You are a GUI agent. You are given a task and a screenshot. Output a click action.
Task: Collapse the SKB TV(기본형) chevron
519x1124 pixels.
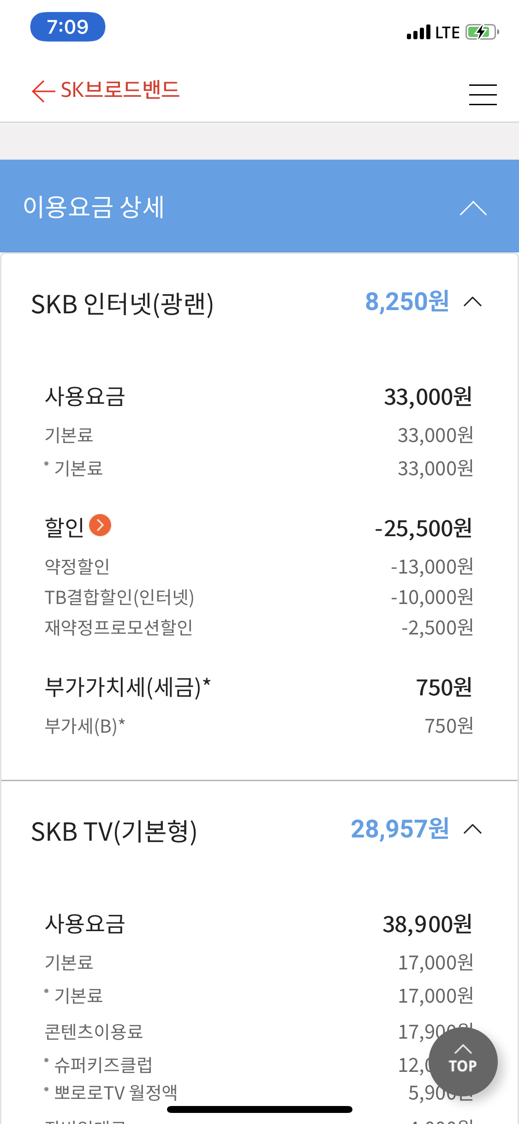[473, 830]
